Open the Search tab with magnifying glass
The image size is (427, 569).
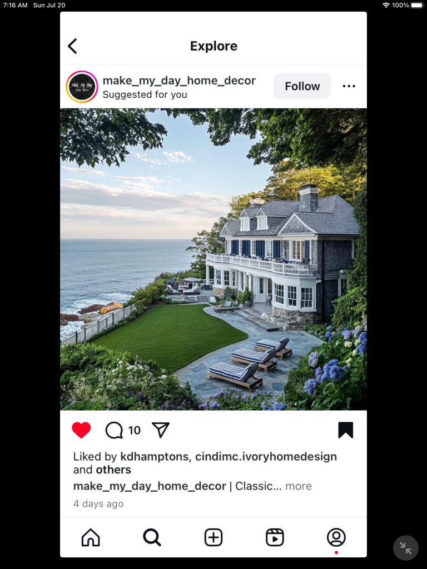152,537
